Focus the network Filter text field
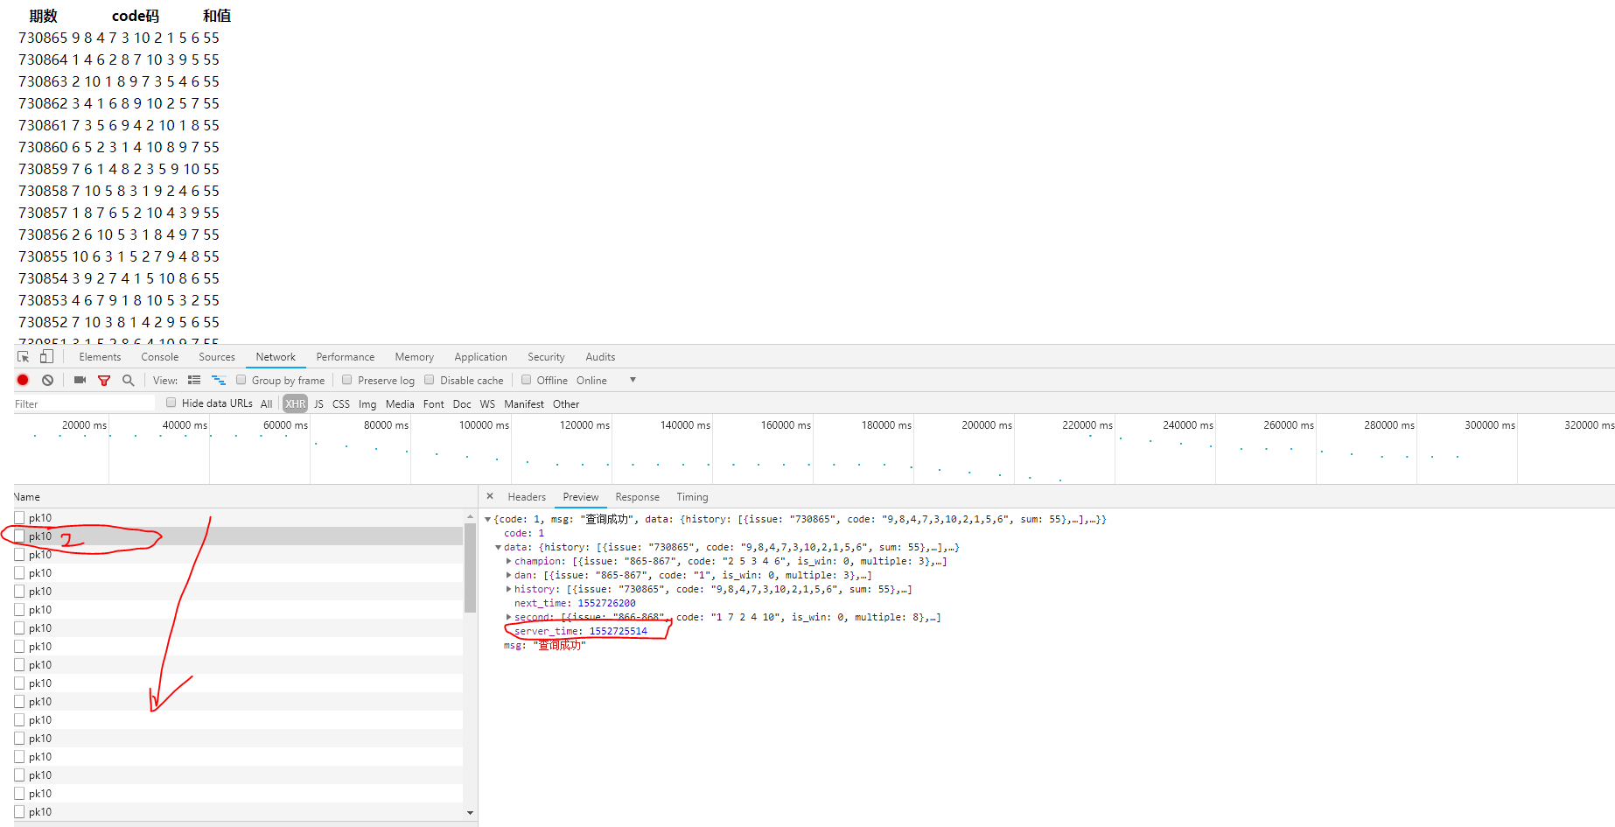The width and height of the screenshot is (1615, 827). 84,403
